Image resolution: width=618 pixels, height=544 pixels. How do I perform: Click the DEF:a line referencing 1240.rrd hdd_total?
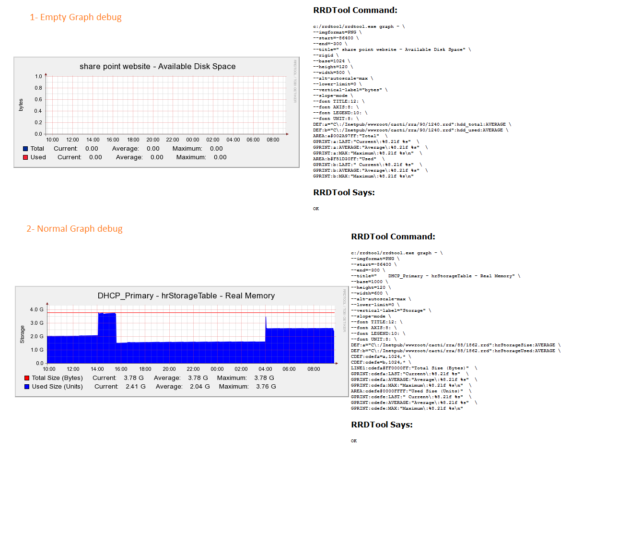point(412,124)
